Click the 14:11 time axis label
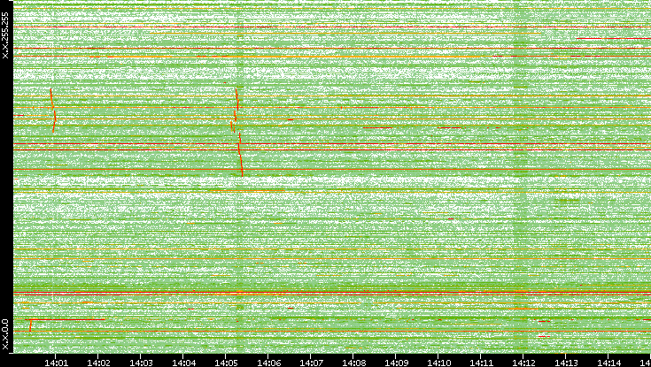The image size is (651, 367). 481,363
